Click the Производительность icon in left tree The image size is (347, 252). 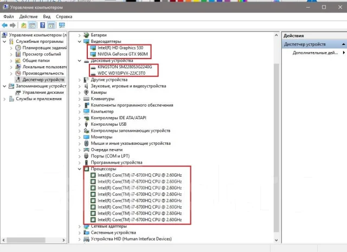[x=18, y=73]
